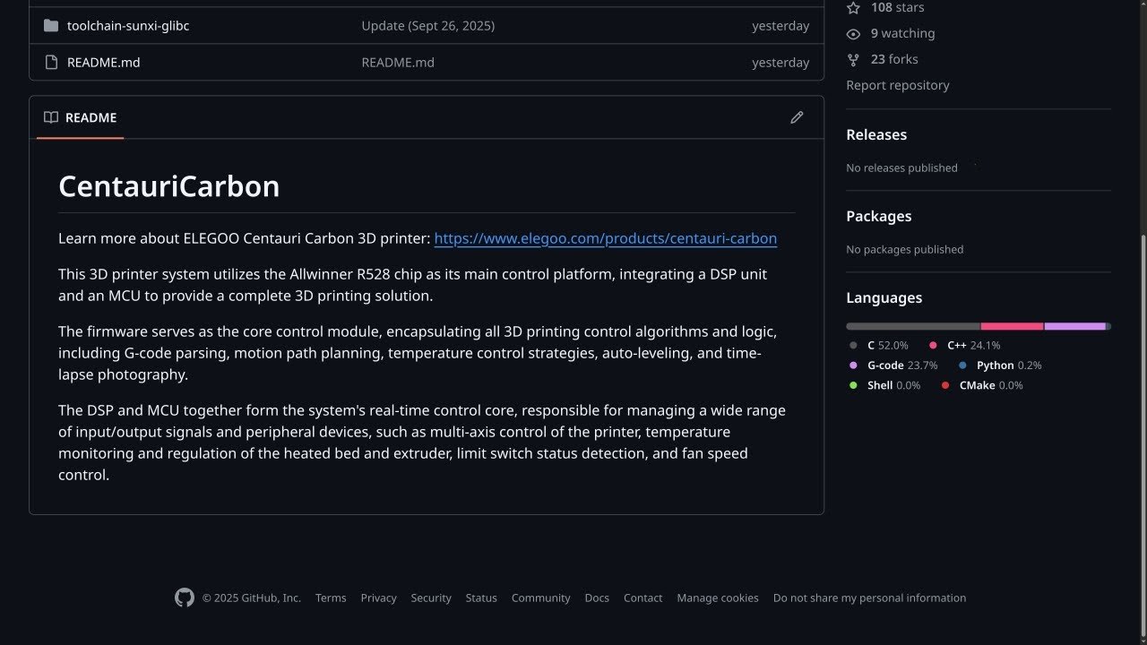Open the Releases section heading
Screen dimensions: 1147x645
875,134
